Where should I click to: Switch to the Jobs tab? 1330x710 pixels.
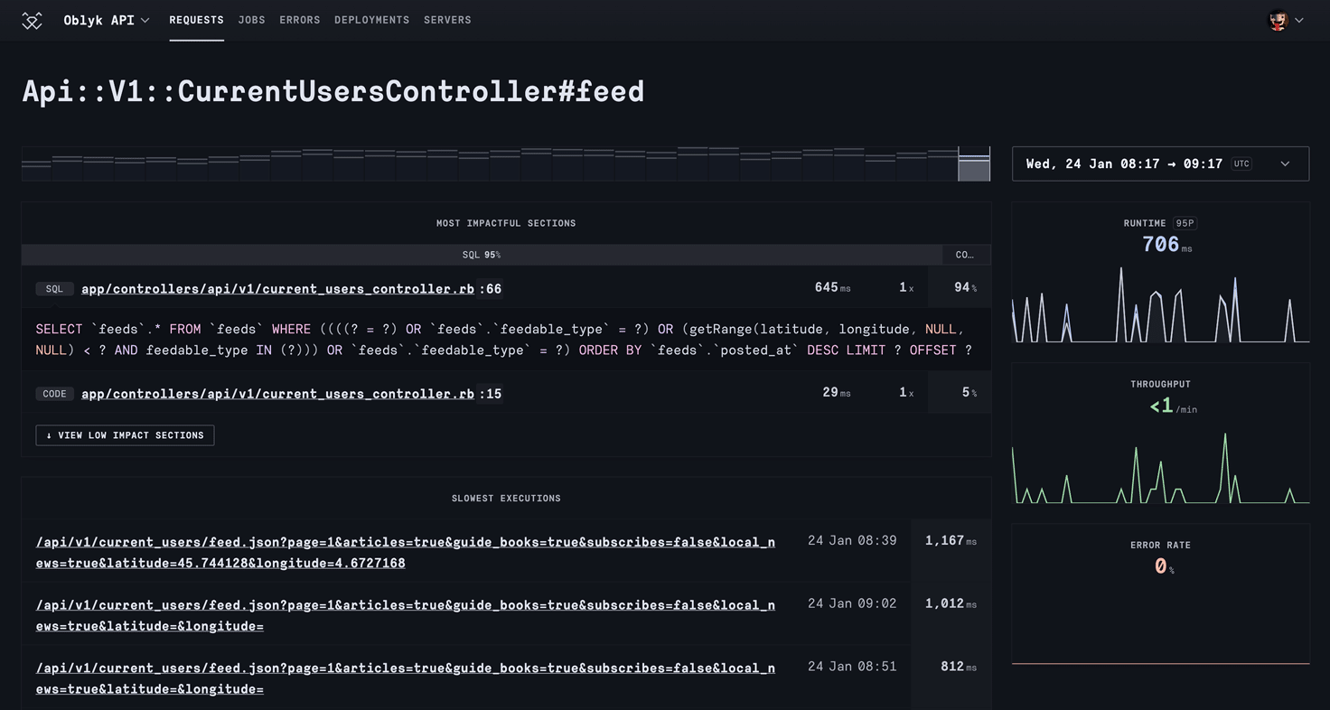(x=251, y=20)
